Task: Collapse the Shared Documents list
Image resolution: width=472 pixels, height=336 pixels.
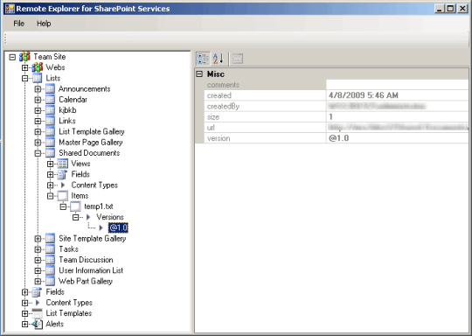Action: coord(38,153)
